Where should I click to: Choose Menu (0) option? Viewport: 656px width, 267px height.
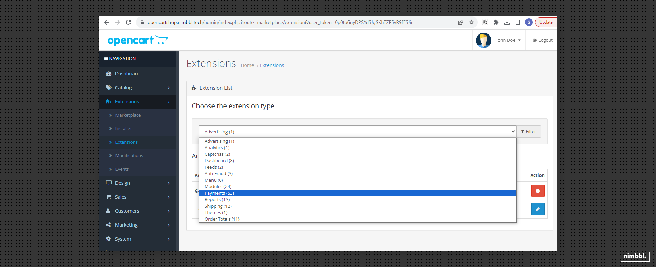click(x=357, y=180)
